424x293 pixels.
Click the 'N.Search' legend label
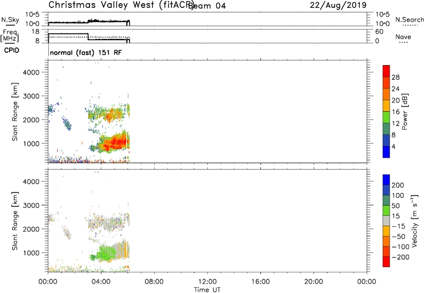pos(409,20)
